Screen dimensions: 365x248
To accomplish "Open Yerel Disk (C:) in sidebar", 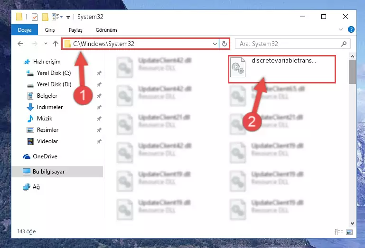I will click(54, 73).
